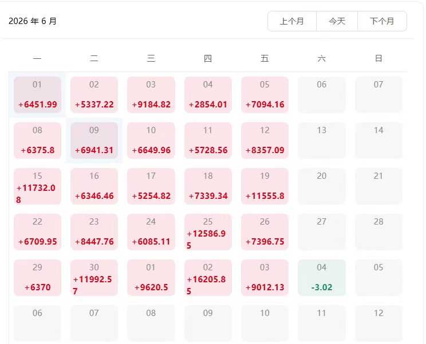This screenshot has width=426, height=344.
Task: Open day 29 with +6370
Action: (x=37, y=278)
